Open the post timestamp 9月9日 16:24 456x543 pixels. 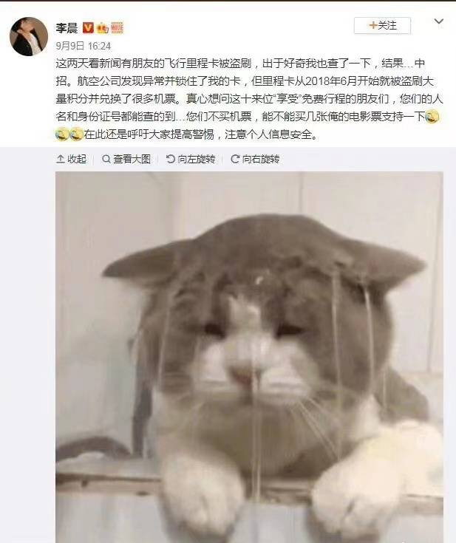(84, 46)
